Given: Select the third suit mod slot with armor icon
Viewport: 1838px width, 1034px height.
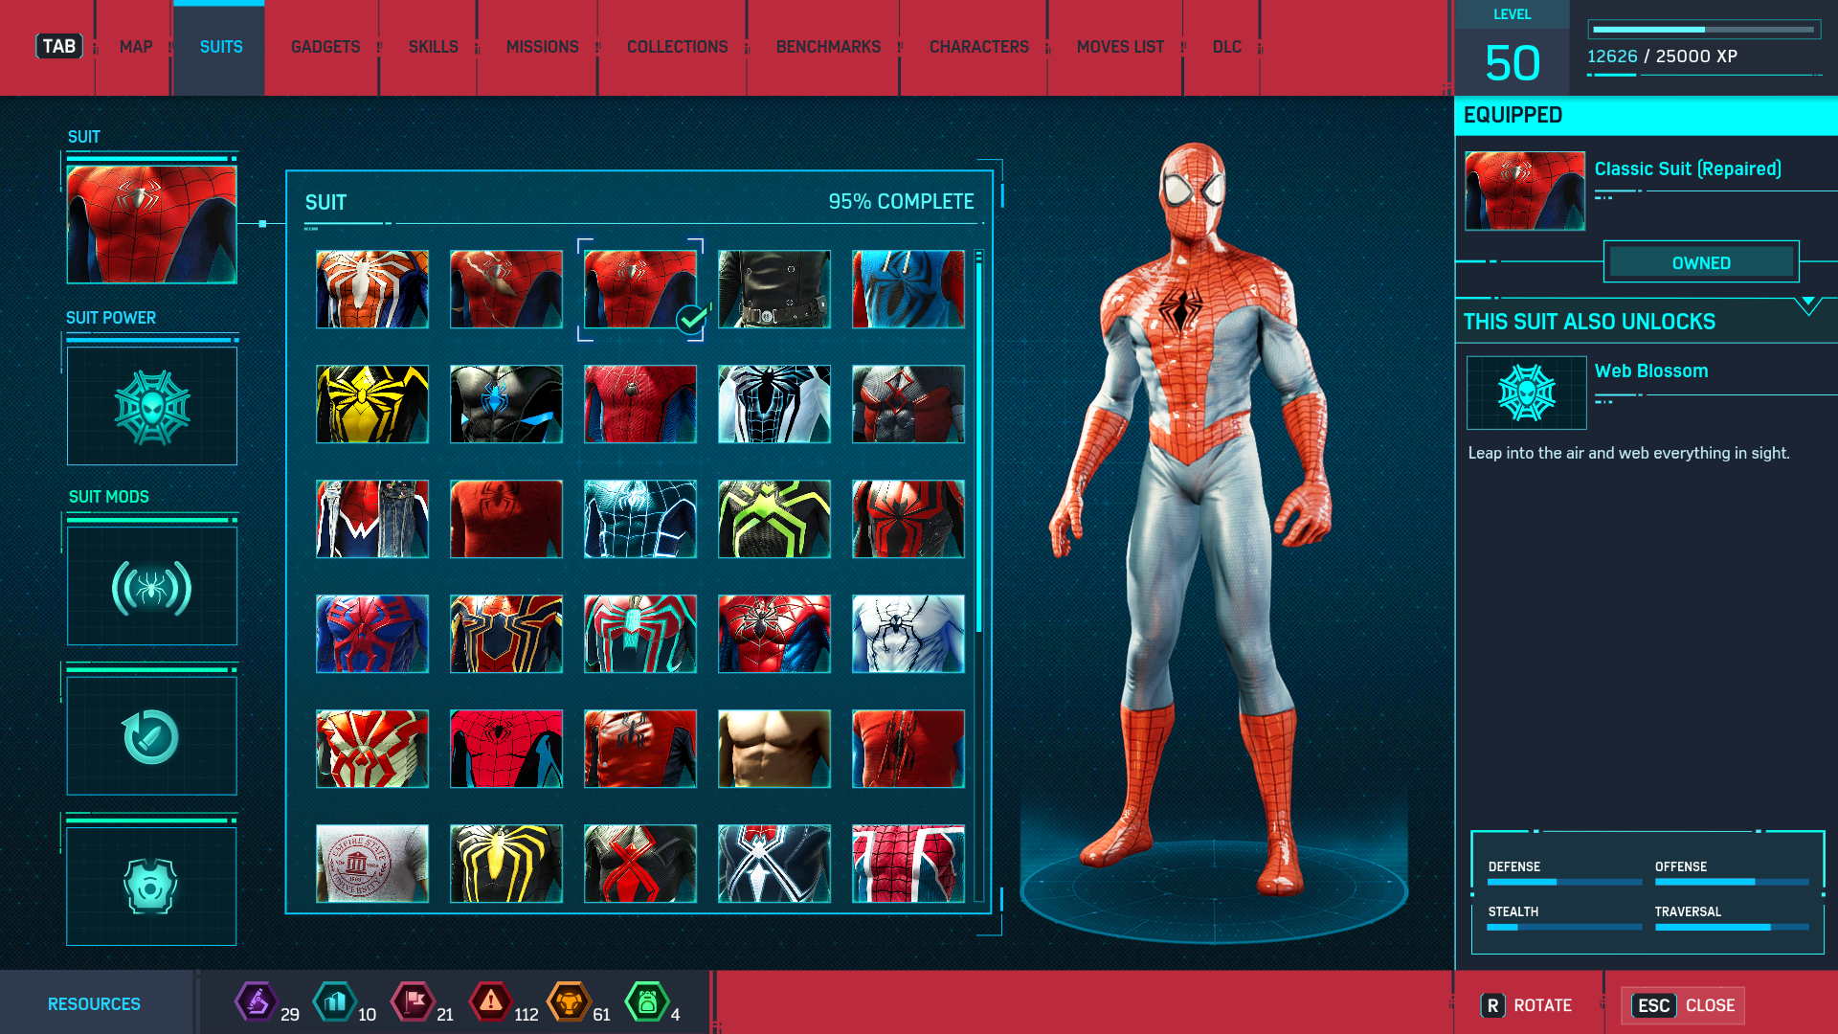Looking at the screenshot, I should (151, 886).
